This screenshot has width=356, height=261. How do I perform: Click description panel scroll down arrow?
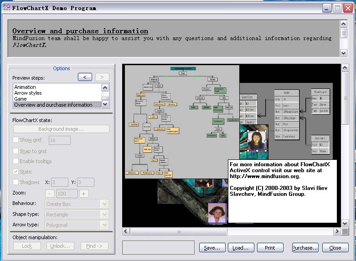pyautogui.click(x=344, y=53)
